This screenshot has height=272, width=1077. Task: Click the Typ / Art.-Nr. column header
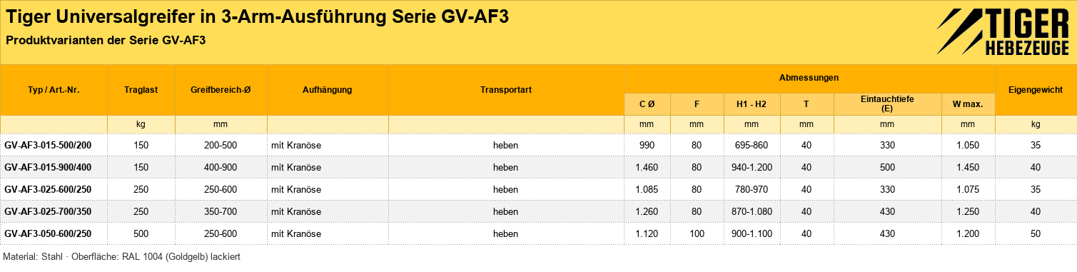(x=54, y=90)
